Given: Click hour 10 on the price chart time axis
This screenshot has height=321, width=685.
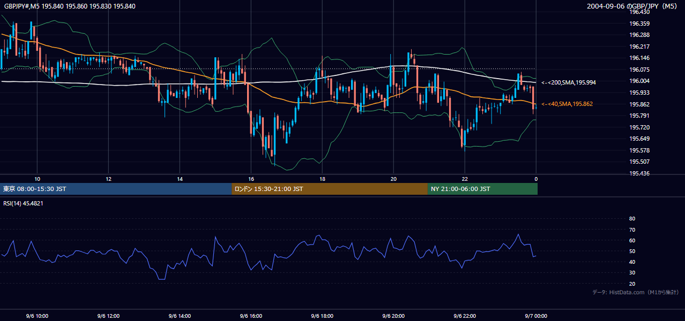Looking at the screenshot, I should (x=37, y=179).
